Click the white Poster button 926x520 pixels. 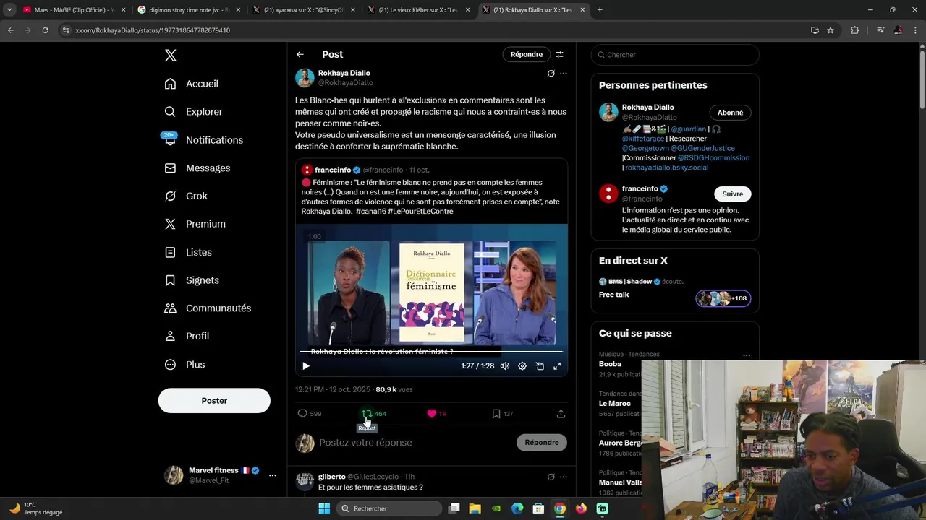[x=214, y=401]
